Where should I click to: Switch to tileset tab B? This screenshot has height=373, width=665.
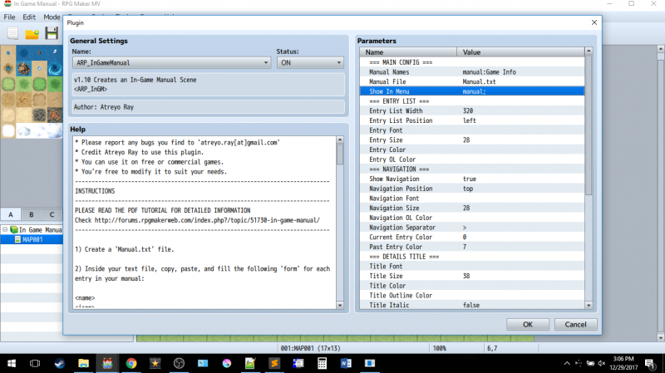pos(31,214)
